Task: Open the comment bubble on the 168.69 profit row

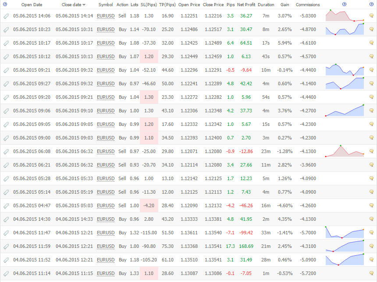Action: (371, 246)
